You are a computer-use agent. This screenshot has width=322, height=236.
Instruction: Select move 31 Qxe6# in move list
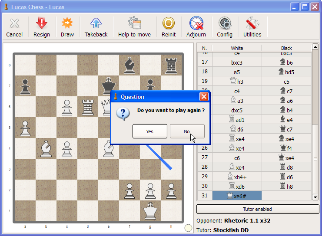(x=237, y=196)
